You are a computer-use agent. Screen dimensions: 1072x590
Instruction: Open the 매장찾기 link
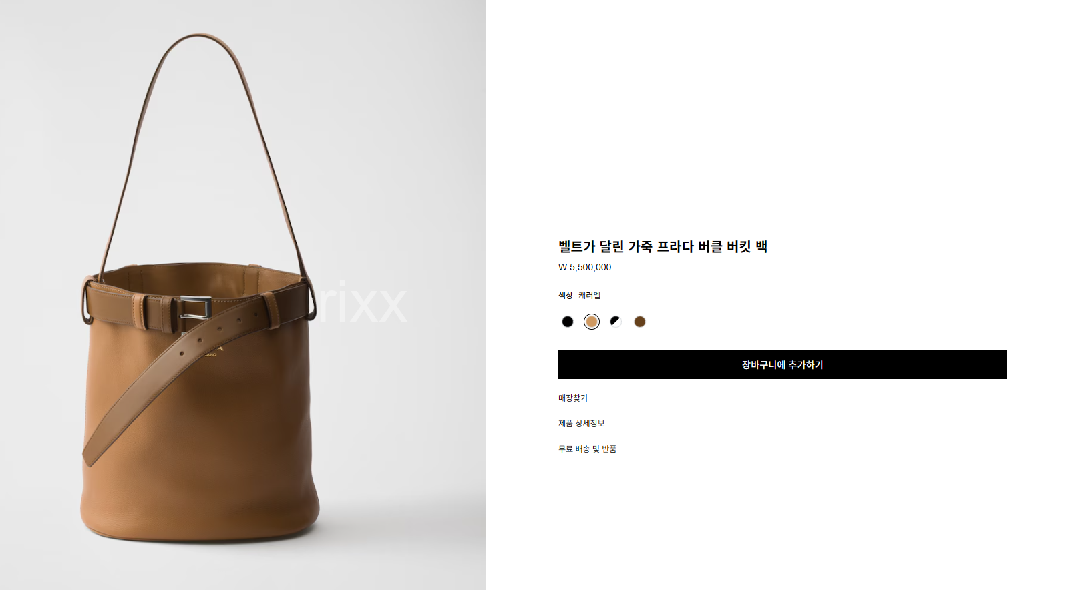tap(573, 398)
